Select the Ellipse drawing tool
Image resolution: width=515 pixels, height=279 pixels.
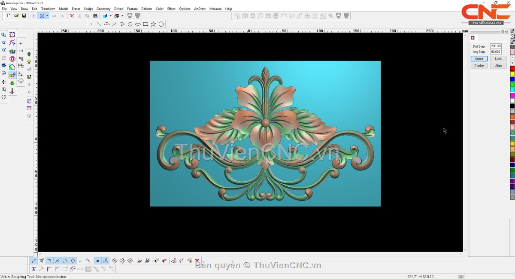(x=138, y=24)
